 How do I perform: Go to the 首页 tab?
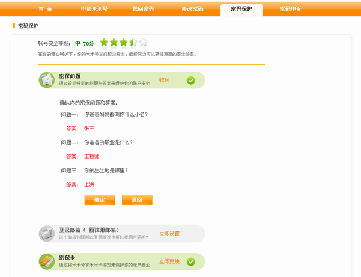tap(45, 9)
